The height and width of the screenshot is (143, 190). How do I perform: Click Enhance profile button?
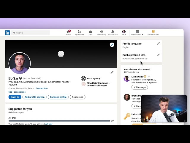pos(58,97)
